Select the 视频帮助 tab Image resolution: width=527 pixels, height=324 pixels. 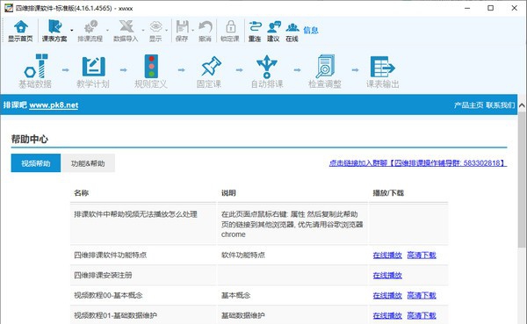click(x=36, y=163)
